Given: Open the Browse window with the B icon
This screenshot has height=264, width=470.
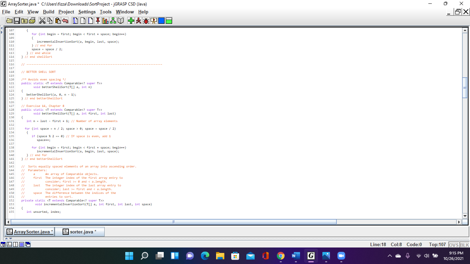Looking at the screenshot, I should pyautogui.click(x=24, y=21).
